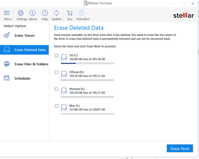Click the Misc (F:) drive icon
The image size is (199, 159).
pos(64,107)
